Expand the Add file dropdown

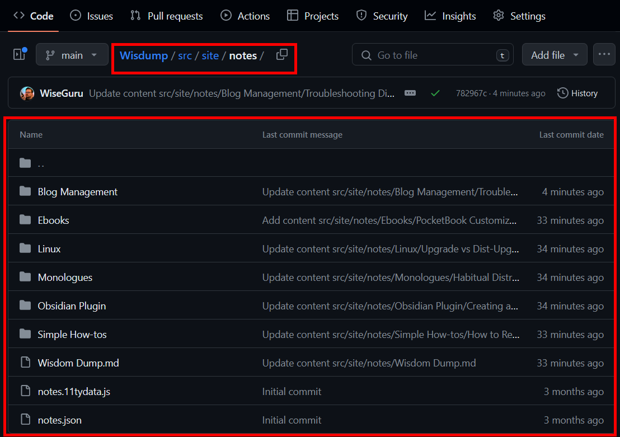(554, 55)
